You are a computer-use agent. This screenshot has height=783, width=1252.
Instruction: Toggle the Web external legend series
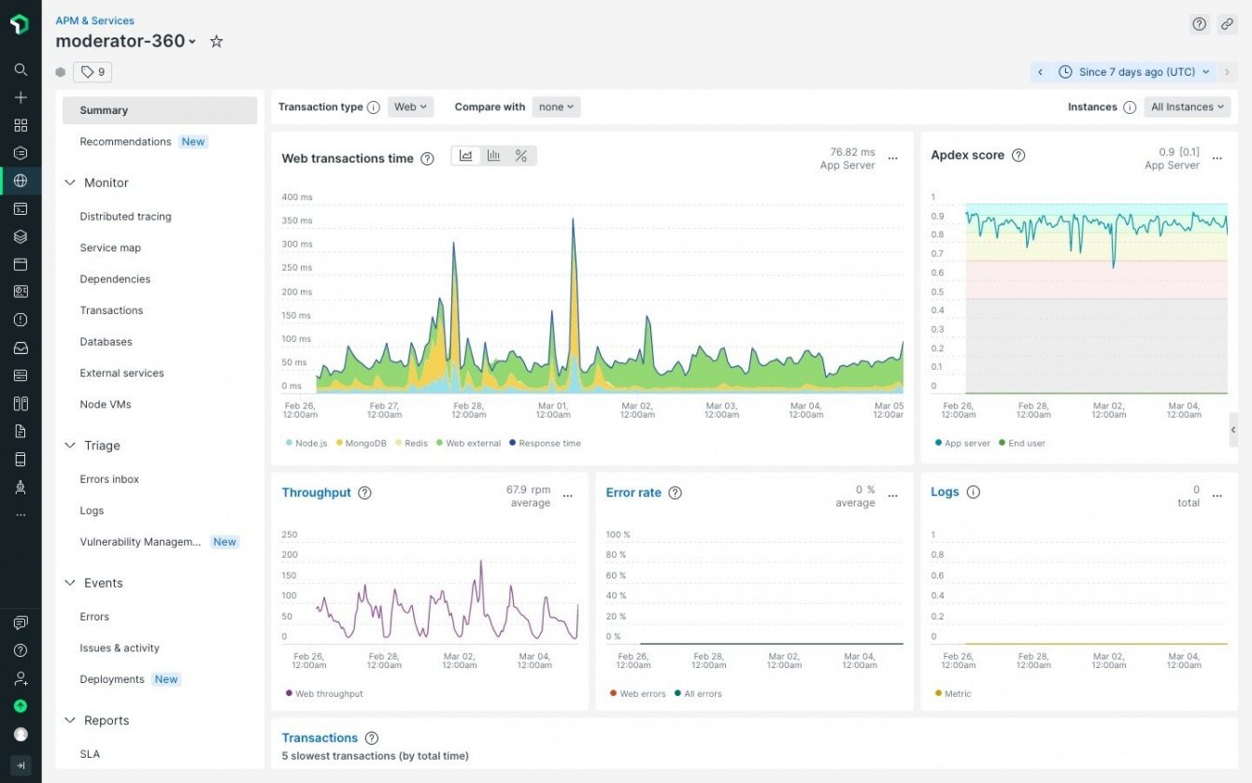473,443
